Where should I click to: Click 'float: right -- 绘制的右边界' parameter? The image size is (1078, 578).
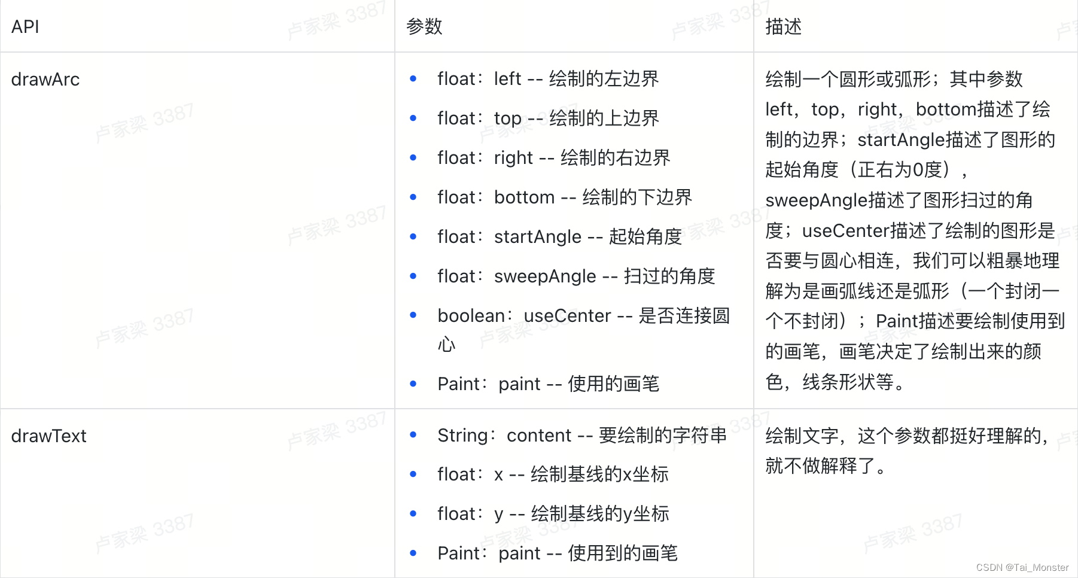pos(554,158)
